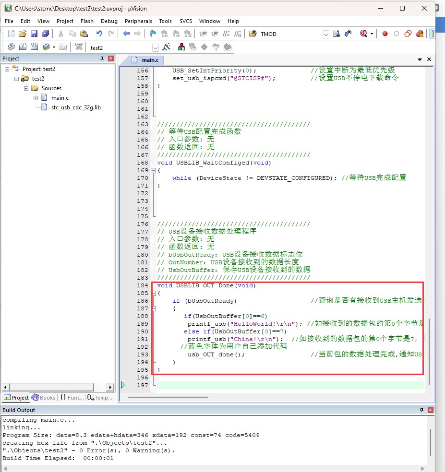Translate the current file

pyautogui.click(x=11, y=47)
